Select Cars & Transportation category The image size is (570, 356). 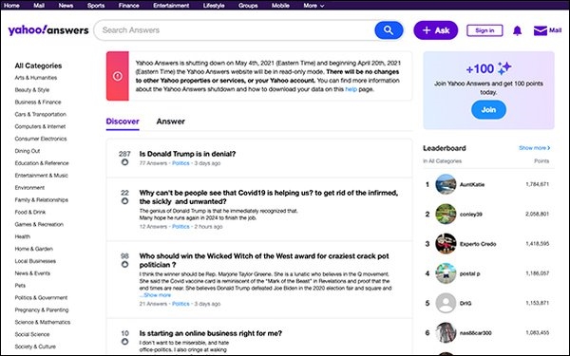coord(40,115)
